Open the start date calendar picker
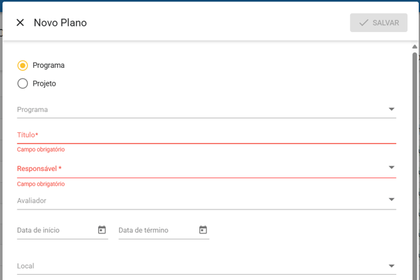This screenshot has height=280, width=420. pyautogui.click(x=102, y=230)
